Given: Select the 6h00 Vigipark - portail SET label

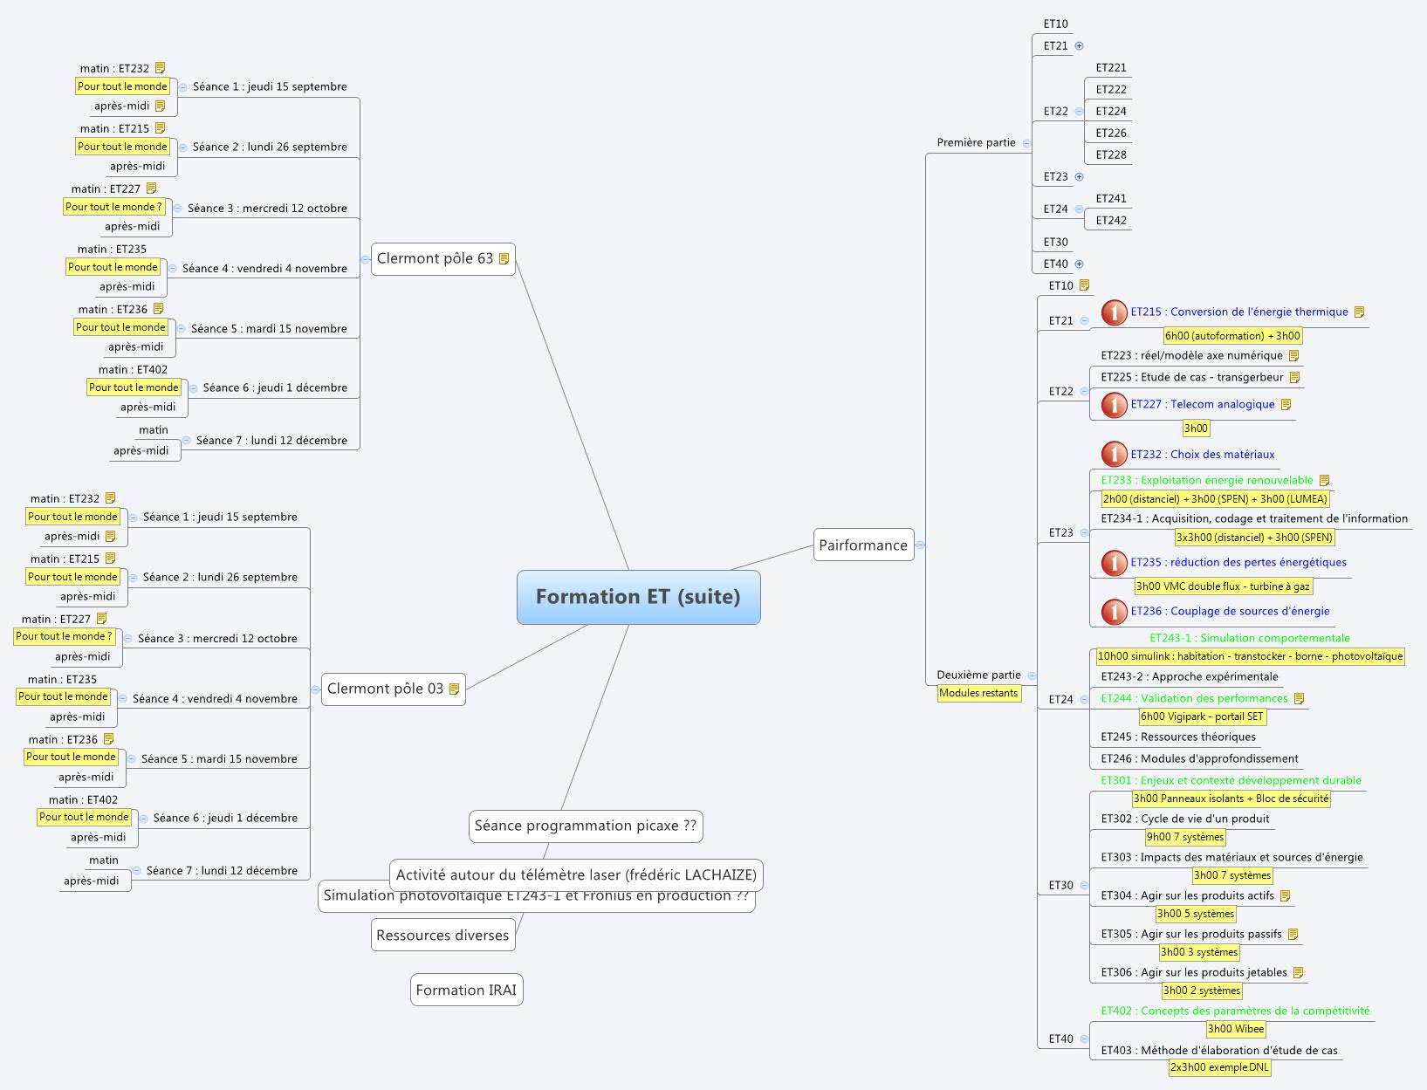Looking at the screenshot, I should point(1202,717).
